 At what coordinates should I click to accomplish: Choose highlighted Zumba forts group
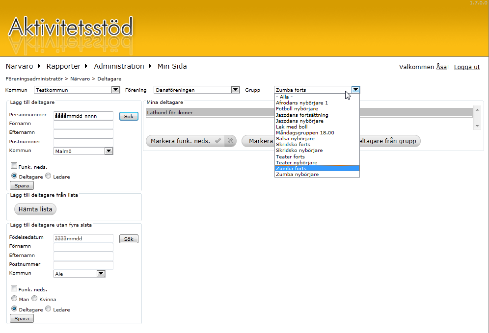(317, 169)
